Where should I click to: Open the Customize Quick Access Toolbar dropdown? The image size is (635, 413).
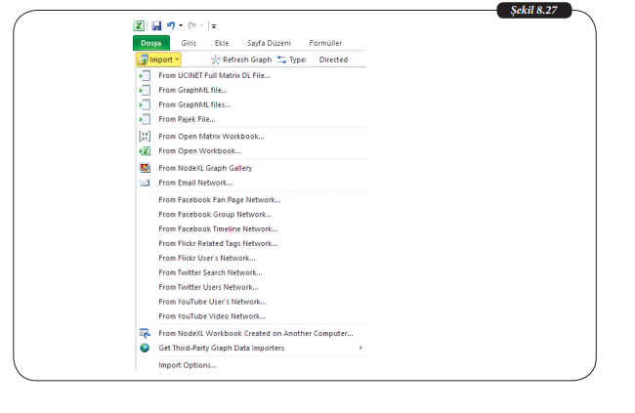point(213,27)
